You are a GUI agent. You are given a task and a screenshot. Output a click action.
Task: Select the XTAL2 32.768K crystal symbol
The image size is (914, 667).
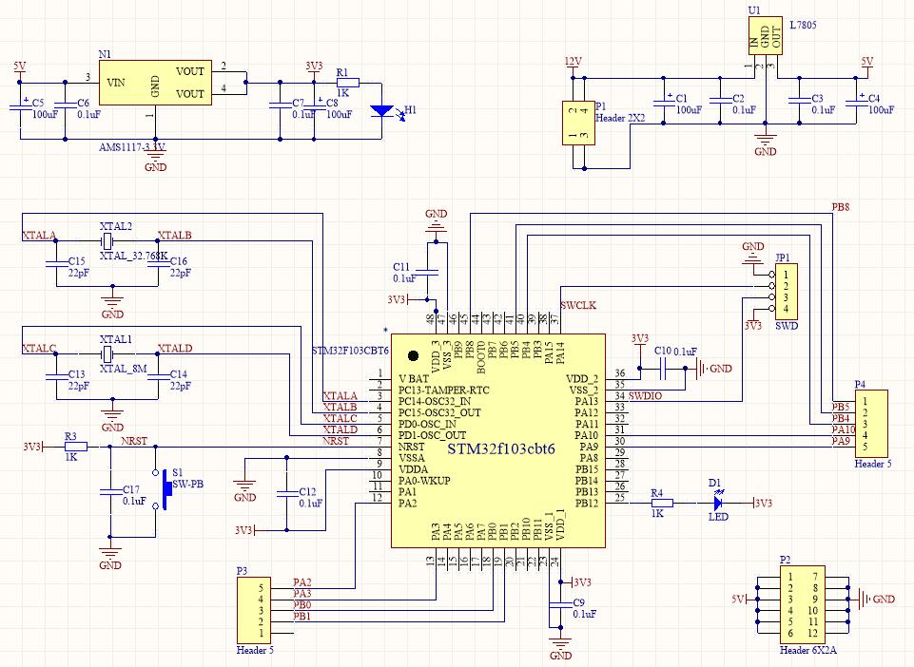[x=107, y=240]
